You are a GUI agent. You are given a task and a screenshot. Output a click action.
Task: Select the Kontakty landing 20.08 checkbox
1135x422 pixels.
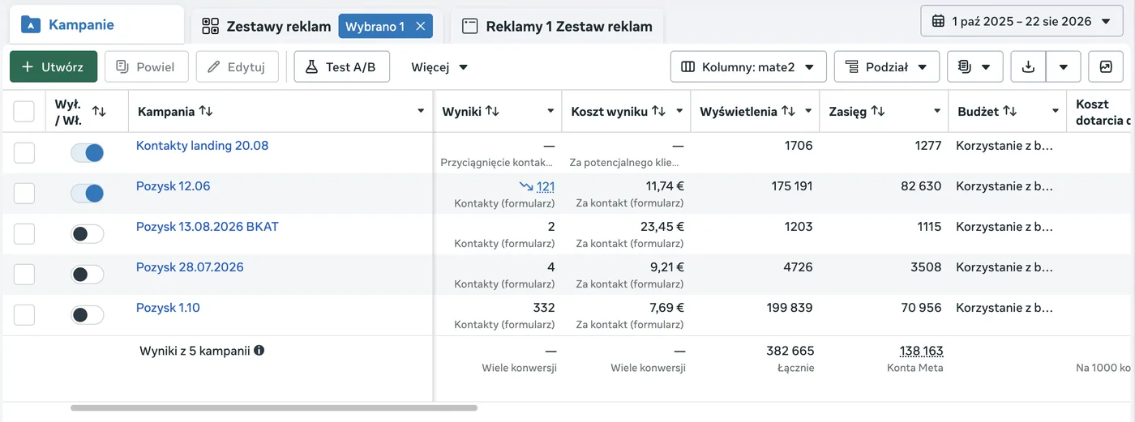[24, 152]
